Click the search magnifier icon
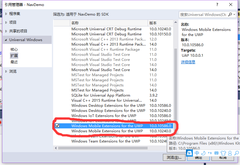The width and height of the screenshot is (240, 165). coord(230,14)
